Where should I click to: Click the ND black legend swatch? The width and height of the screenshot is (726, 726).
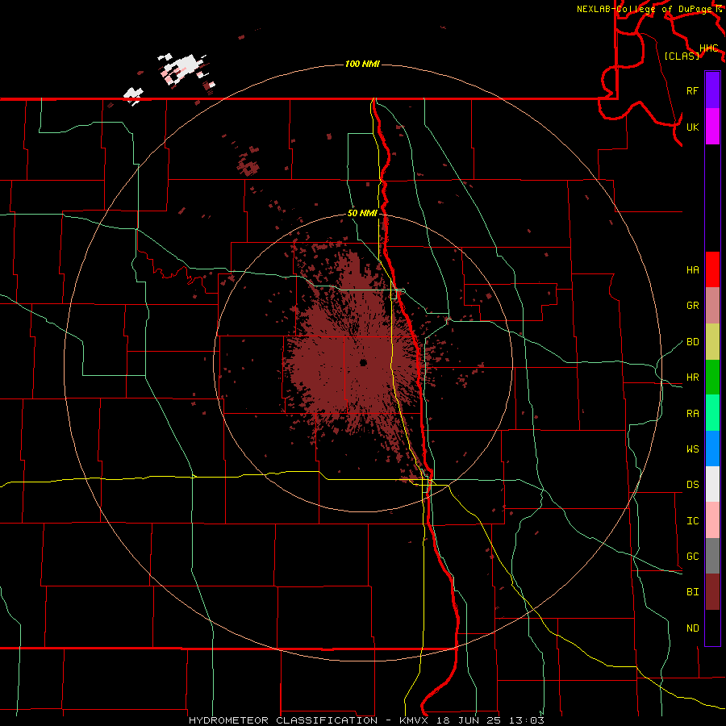pyautogui.click(x=712, y=628)
